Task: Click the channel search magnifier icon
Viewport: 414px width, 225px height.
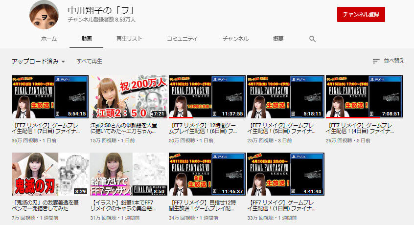Action: tap(312, 39)
